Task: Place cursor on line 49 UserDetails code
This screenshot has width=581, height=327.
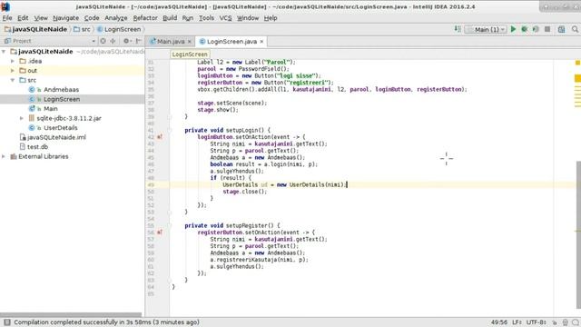Action: pyautogui.click(x=284, y=184)
